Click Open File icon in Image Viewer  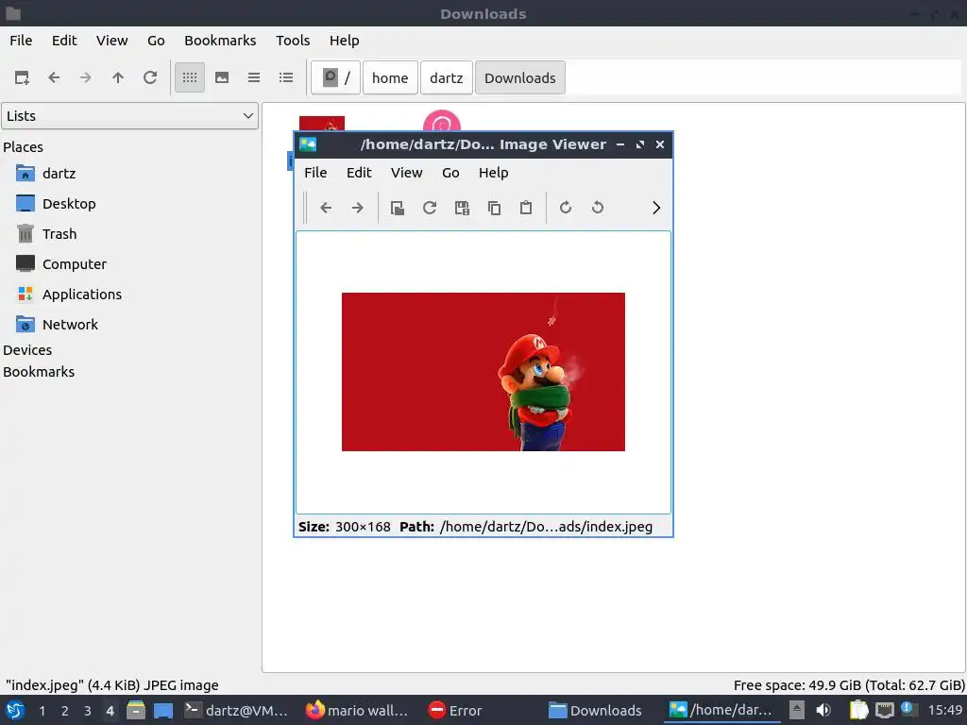(398, 208)
